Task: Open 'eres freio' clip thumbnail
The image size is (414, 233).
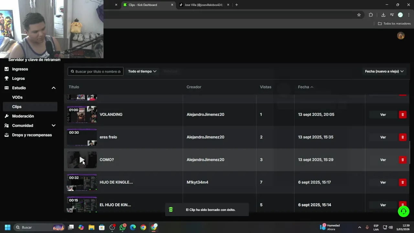Action: pyautogui.click(x=82, y=137)
